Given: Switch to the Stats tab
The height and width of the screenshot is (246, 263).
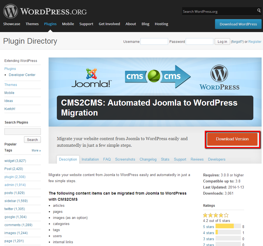Looking at the screenshot, I should click(165, 159).
